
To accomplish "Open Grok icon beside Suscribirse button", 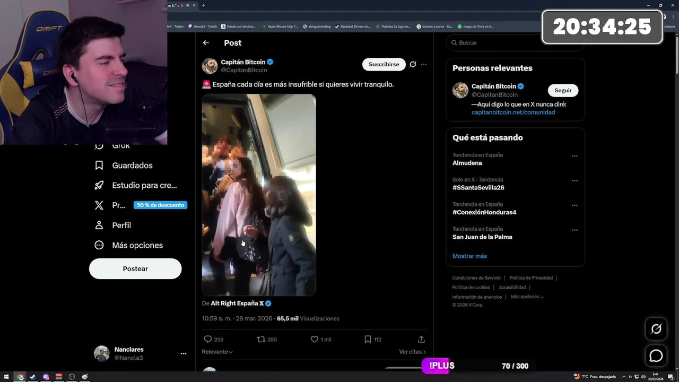I will 413,64.
